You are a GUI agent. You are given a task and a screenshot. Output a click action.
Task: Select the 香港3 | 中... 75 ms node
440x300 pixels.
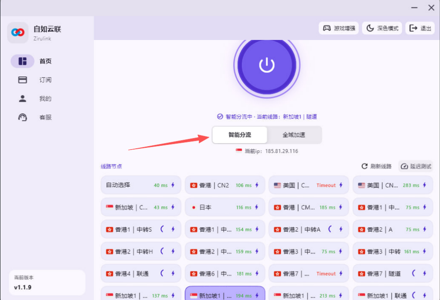tap(309, 251)
